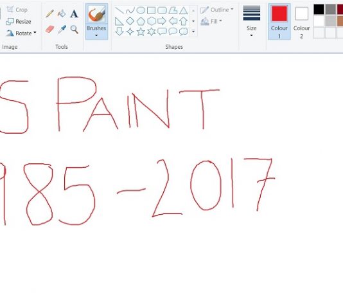Pick black from the palette
The height and width of the screenshot is (297, 343).
click(319, 9)
